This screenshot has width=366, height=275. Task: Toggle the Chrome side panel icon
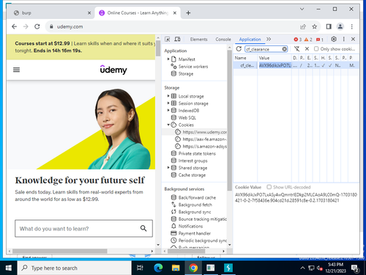pos(329,26)
